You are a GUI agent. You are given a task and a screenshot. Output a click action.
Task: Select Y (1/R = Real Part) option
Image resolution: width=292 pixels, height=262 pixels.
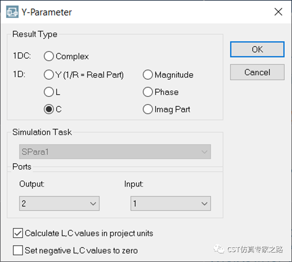pos(49,75)
